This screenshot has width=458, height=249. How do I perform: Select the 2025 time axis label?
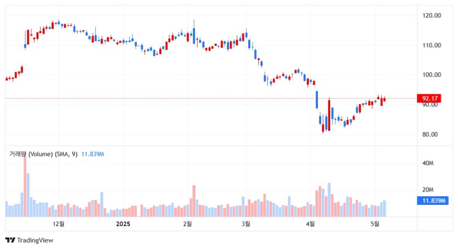[123, 224]
